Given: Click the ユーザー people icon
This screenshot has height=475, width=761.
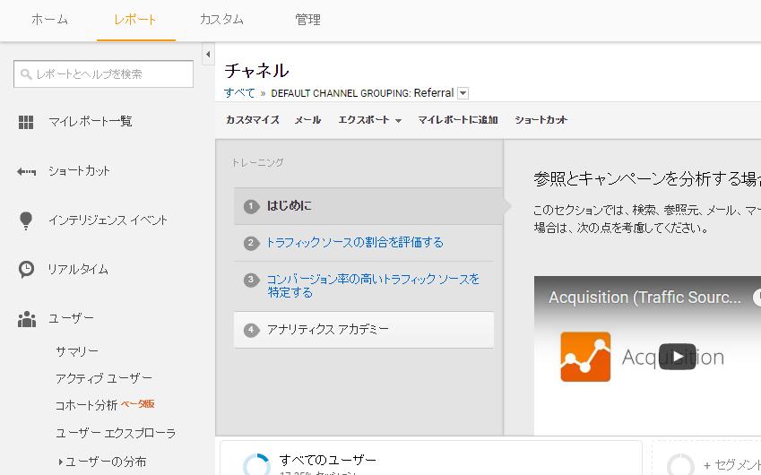Looking at the screenshot, I should (x=27, y=319).
